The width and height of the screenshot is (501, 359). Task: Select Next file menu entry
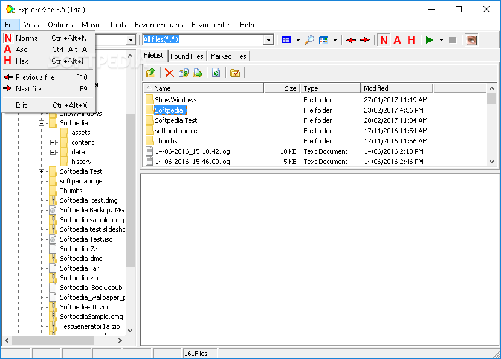point(48,89)
